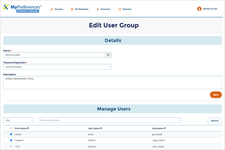
Task: Click the lightning icon beside Connect
Action: pyautogui.click(x=98, y=9)
